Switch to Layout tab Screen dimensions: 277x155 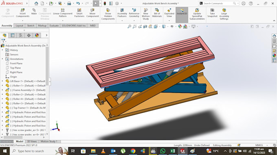19,26
